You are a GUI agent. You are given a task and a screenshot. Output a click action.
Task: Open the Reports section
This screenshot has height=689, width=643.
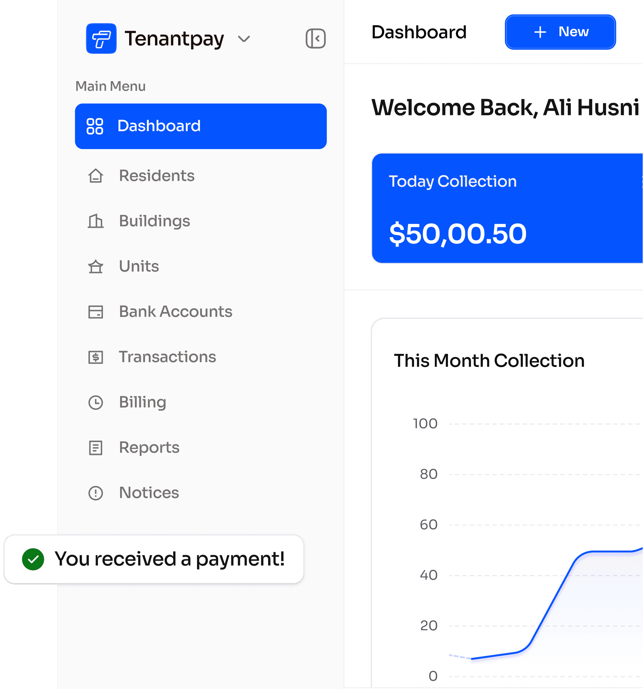click(149, 447)
